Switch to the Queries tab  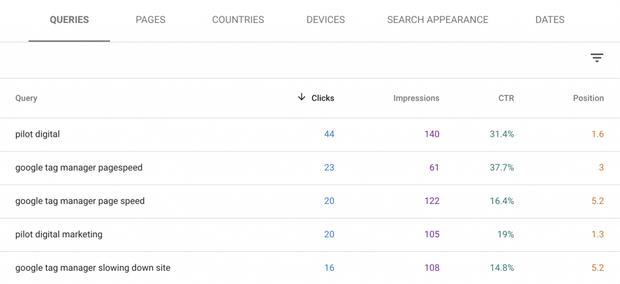point(69,20)
